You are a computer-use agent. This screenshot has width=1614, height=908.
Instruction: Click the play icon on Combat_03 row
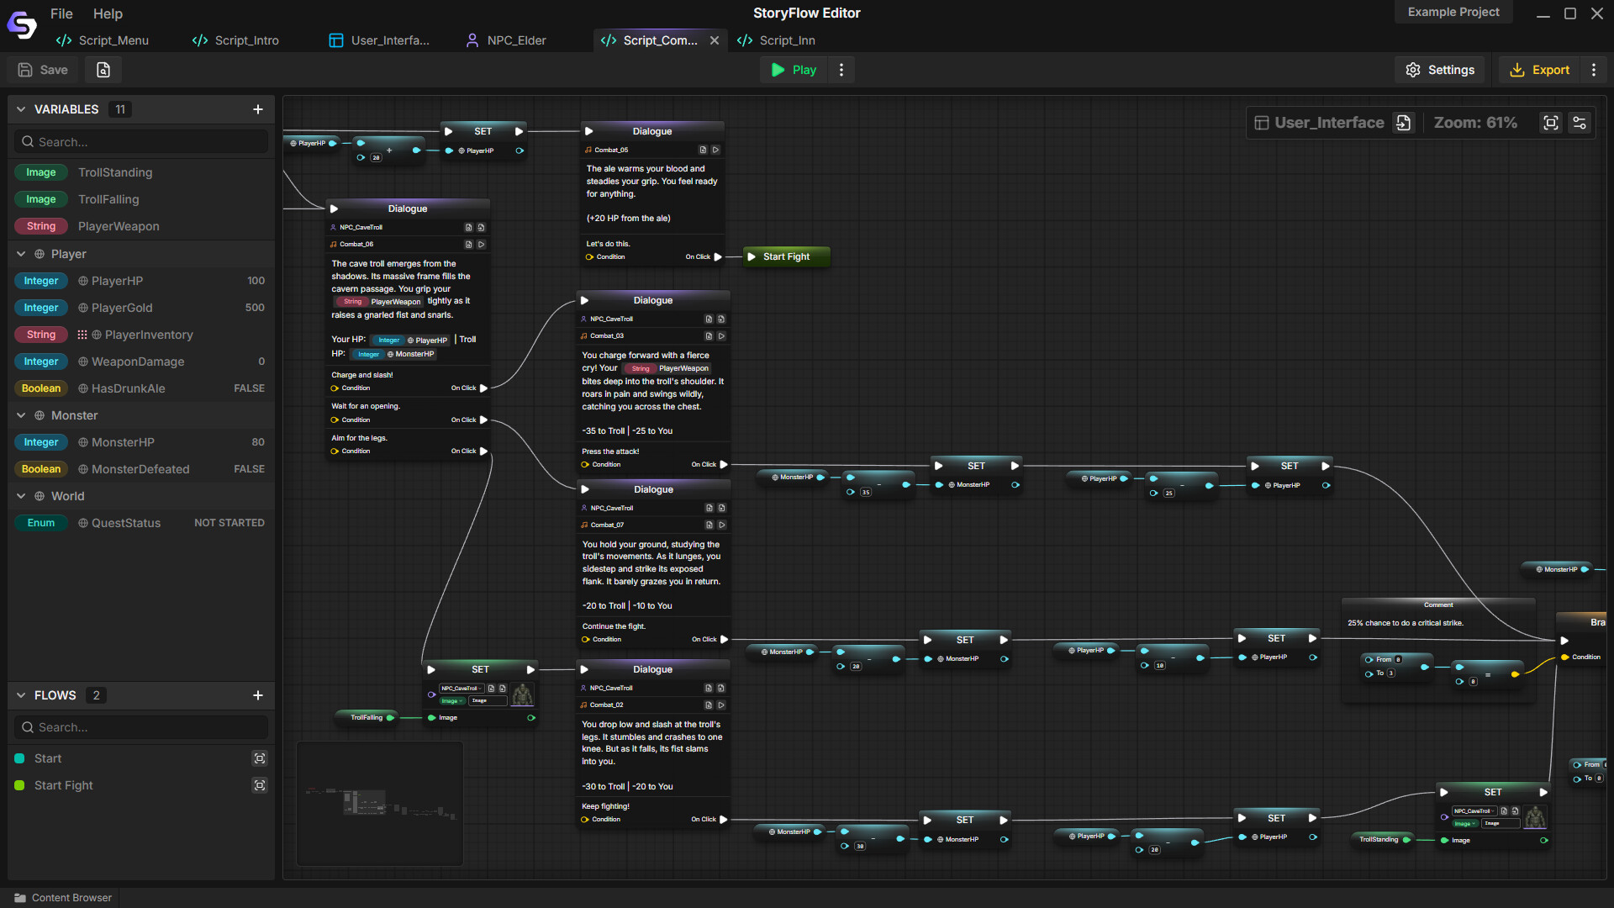click(x=721, y=335)
